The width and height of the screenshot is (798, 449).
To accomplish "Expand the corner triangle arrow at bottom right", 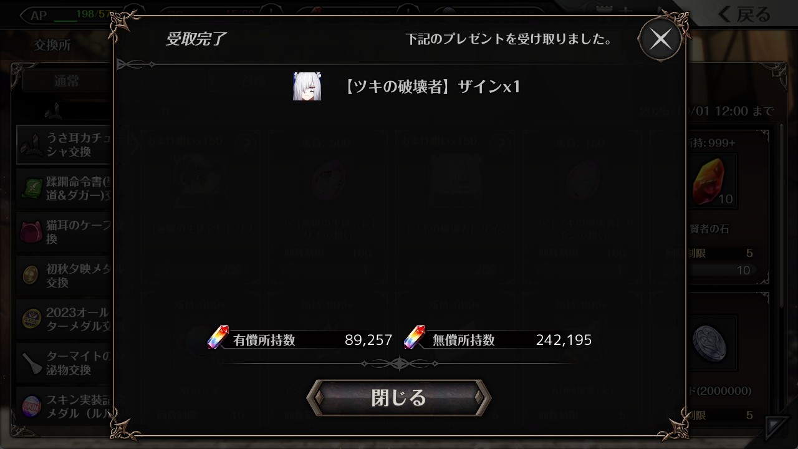I will [x=776, y=427].
